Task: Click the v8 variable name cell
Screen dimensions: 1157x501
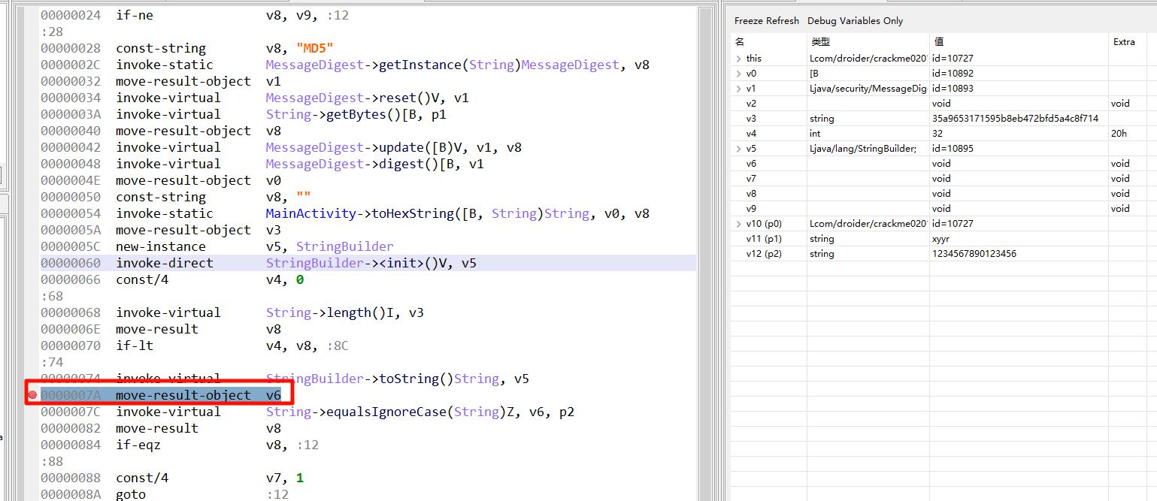Action: (768, 193)
